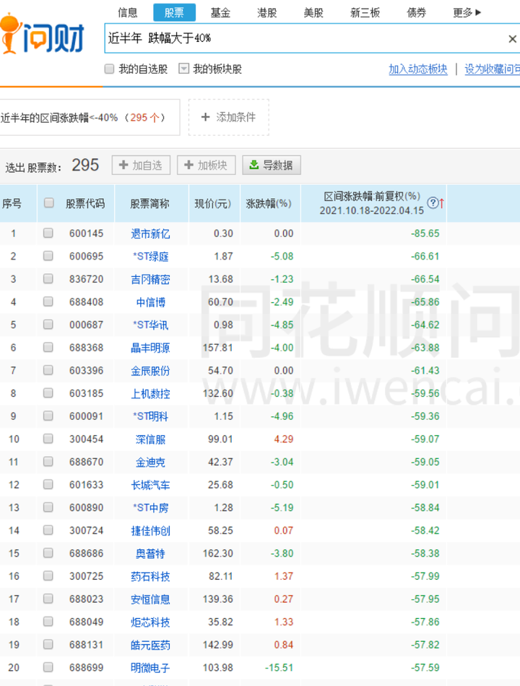Open help icon for interval change column
This screenshot has height=686, width=520.
(432, 203)
